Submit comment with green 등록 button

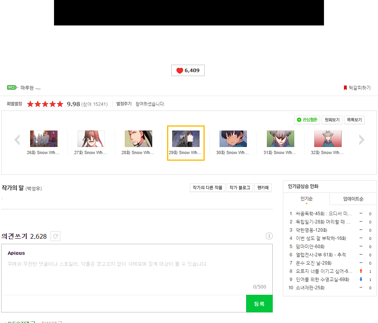tap(259, 304)
